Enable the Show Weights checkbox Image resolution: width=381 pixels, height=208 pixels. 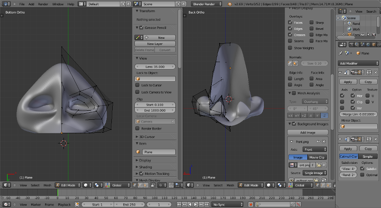tap(290, 48)
